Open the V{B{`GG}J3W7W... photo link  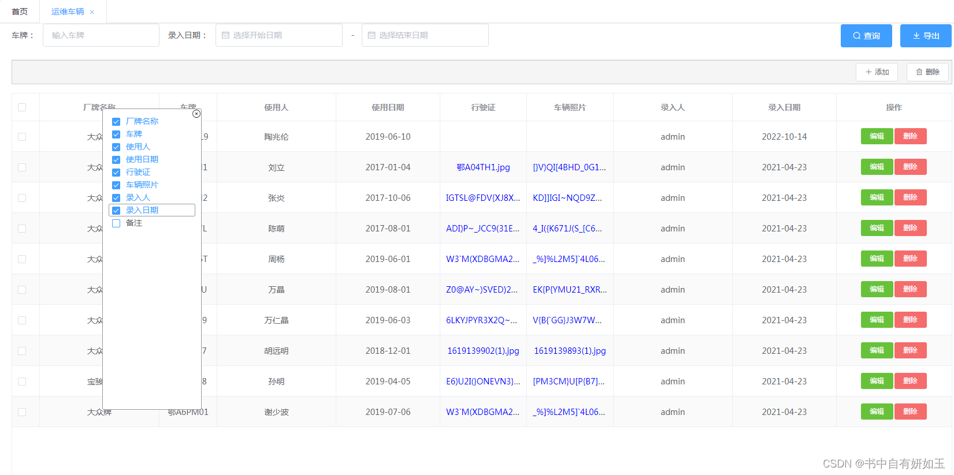tap(567, 320)
